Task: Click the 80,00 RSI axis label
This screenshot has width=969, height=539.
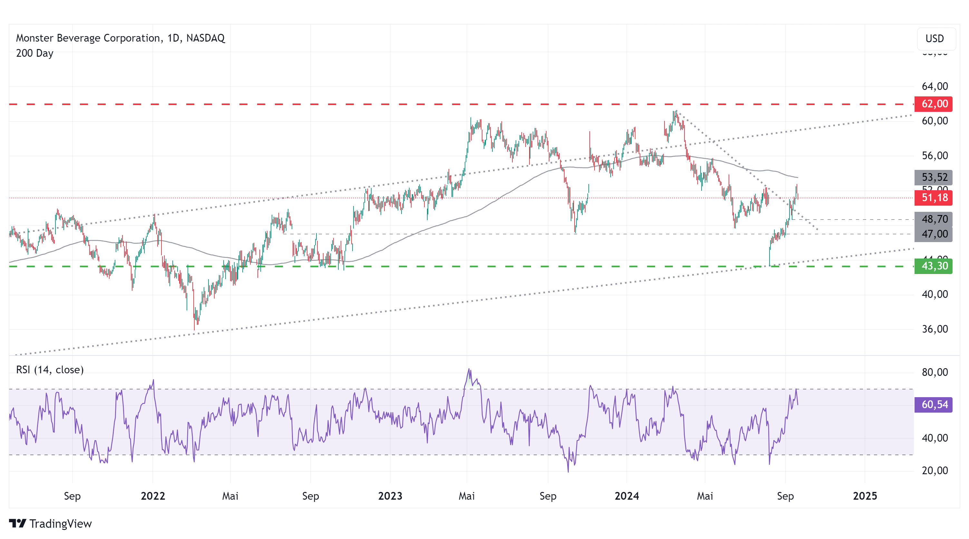Action: coord(935,372)
